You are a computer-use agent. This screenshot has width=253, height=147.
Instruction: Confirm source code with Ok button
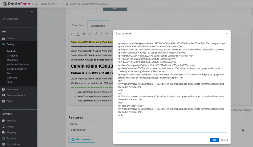pyautogui.click(x=215, y=140)
